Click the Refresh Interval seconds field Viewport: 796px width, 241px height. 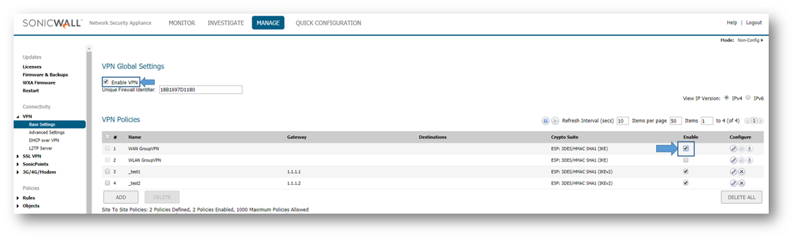[622, 121]
